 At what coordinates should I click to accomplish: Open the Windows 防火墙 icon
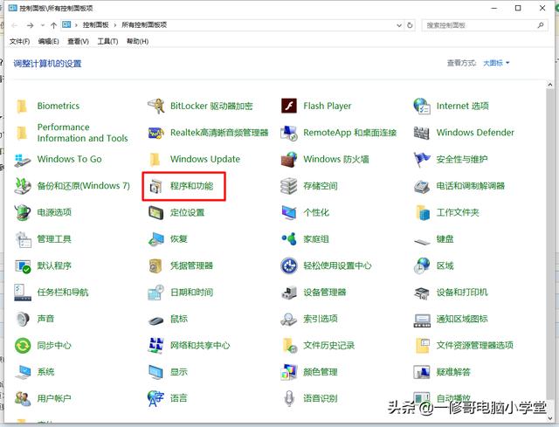pos(289,159)
